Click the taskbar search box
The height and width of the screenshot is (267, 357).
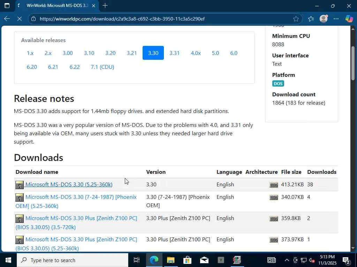73,260
